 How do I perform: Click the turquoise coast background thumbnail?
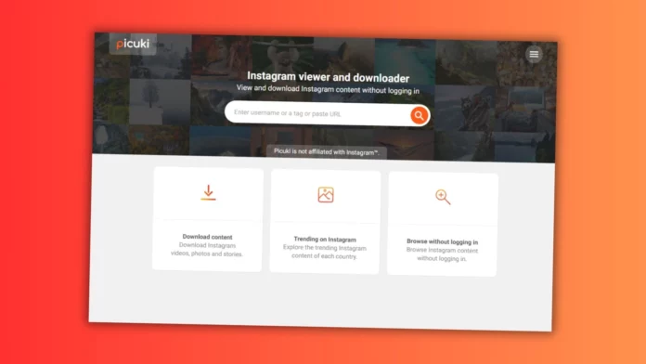tap(405, 62)
